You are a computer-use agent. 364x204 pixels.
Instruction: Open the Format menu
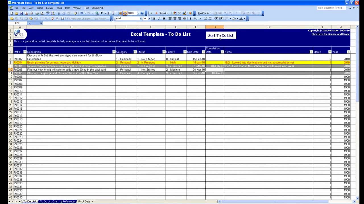[x=49, y=8]
